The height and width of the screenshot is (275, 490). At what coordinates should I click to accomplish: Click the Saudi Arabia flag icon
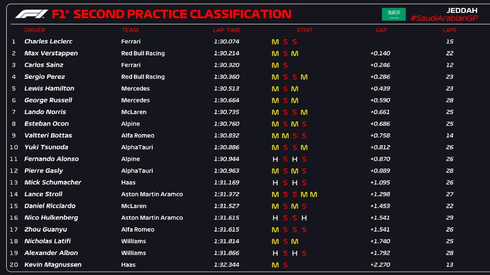(x=393, y=14)
